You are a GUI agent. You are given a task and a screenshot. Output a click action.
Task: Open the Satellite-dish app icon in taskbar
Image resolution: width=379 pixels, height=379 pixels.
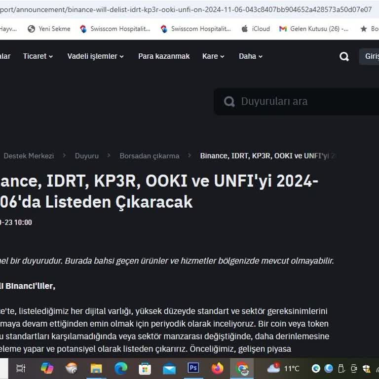coord(72,368)
